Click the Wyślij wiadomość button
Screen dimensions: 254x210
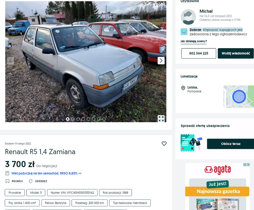[x=236, y=53]
